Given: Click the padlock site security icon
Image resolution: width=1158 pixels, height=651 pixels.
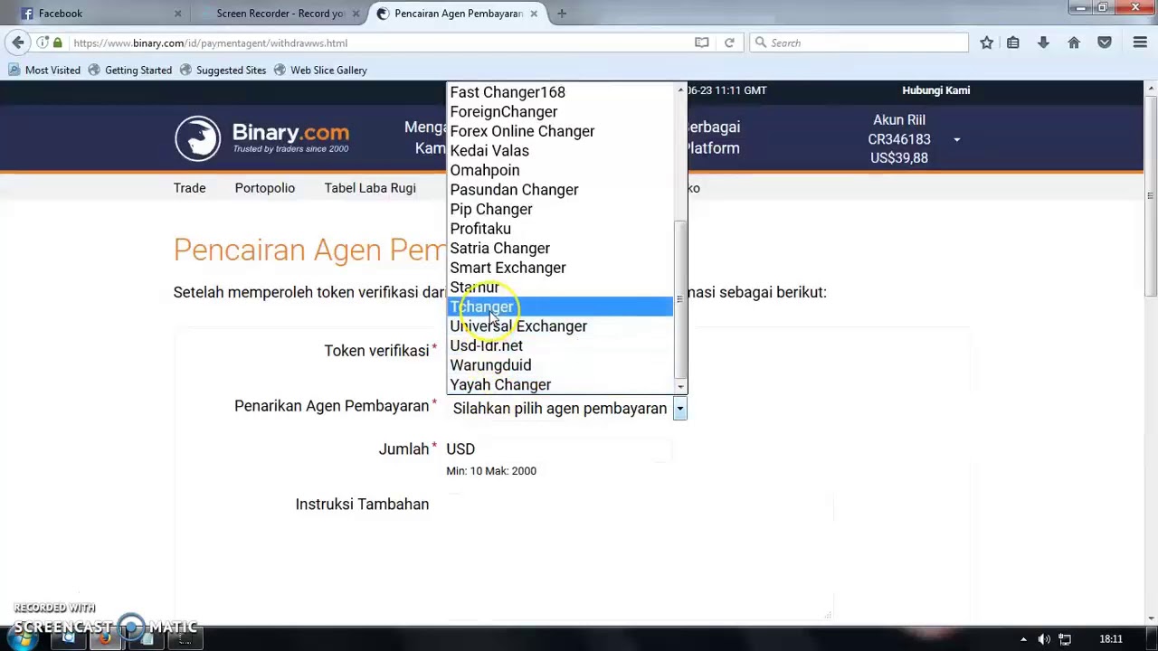Looking at the screenshot, I should click(58, 42).
